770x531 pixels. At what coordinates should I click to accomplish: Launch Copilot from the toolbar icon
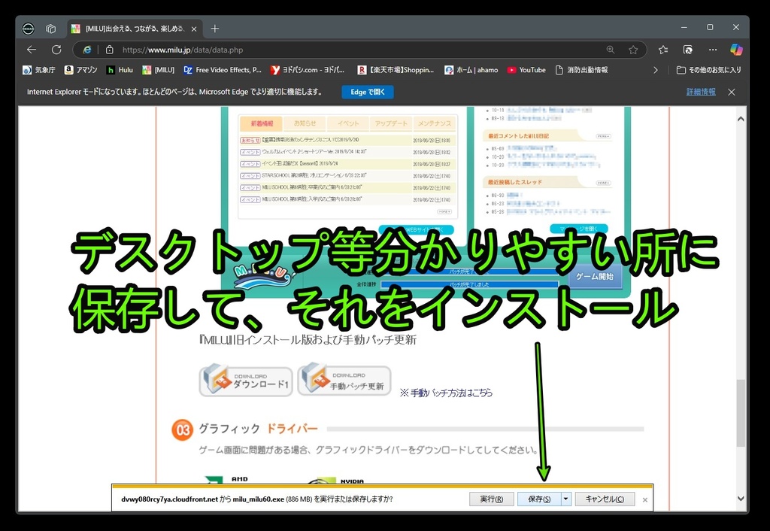(736, 50)
